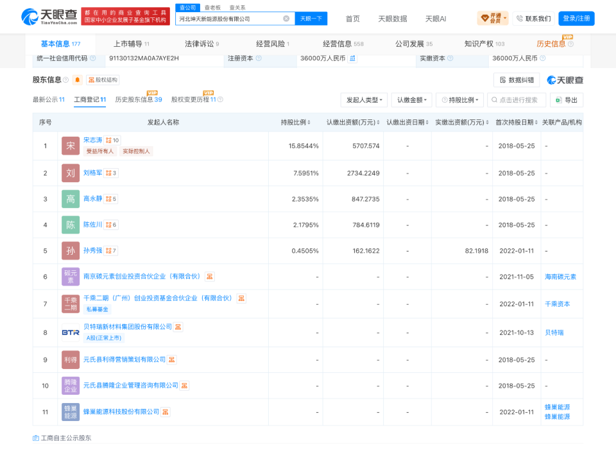616x457 pixels.
Task: Expand the 发起人类型 filter dropdown
Action: (x=364, y=100)
